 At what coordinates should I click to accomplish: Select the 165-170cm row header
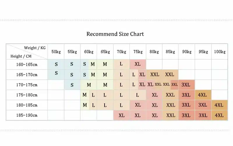tap(27, 75)
